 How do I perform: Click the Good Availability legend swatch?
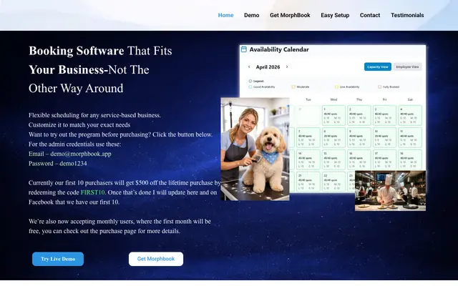250,87
